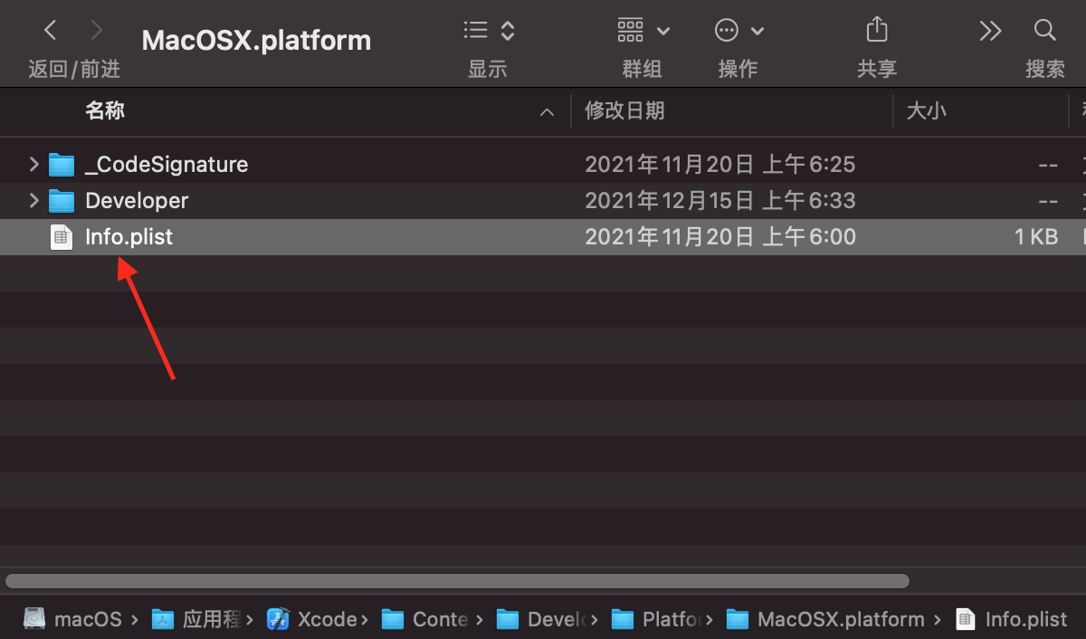1086x639 pixels.
Task: Select the Developer folder icon
Action: click(62, 200)
